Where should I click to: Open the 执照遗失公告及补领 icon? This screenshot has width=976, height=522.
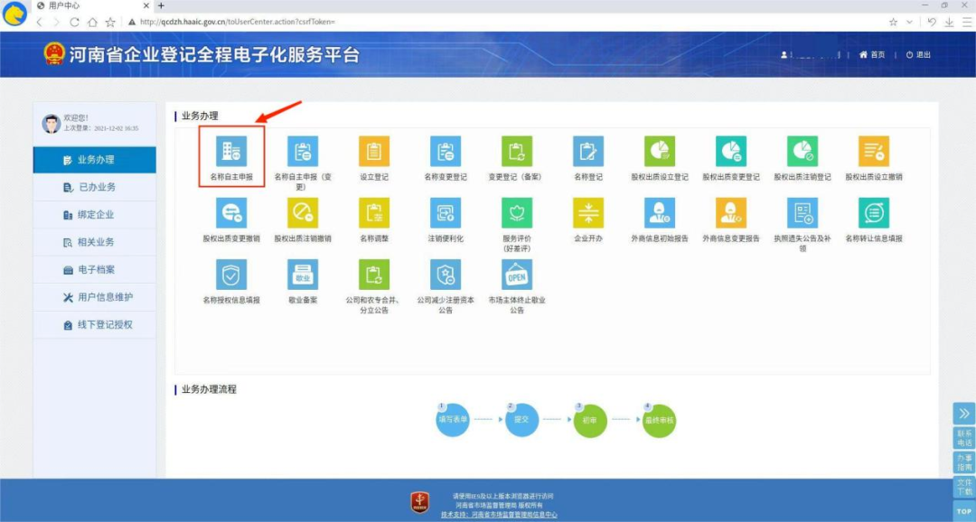802,213
